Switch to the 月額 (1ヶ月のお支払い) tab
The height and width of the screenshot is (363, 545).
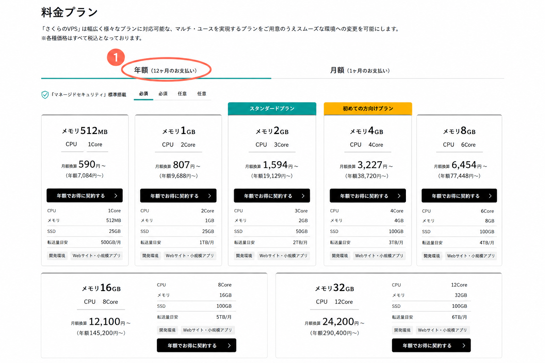[x=360, y=70]
